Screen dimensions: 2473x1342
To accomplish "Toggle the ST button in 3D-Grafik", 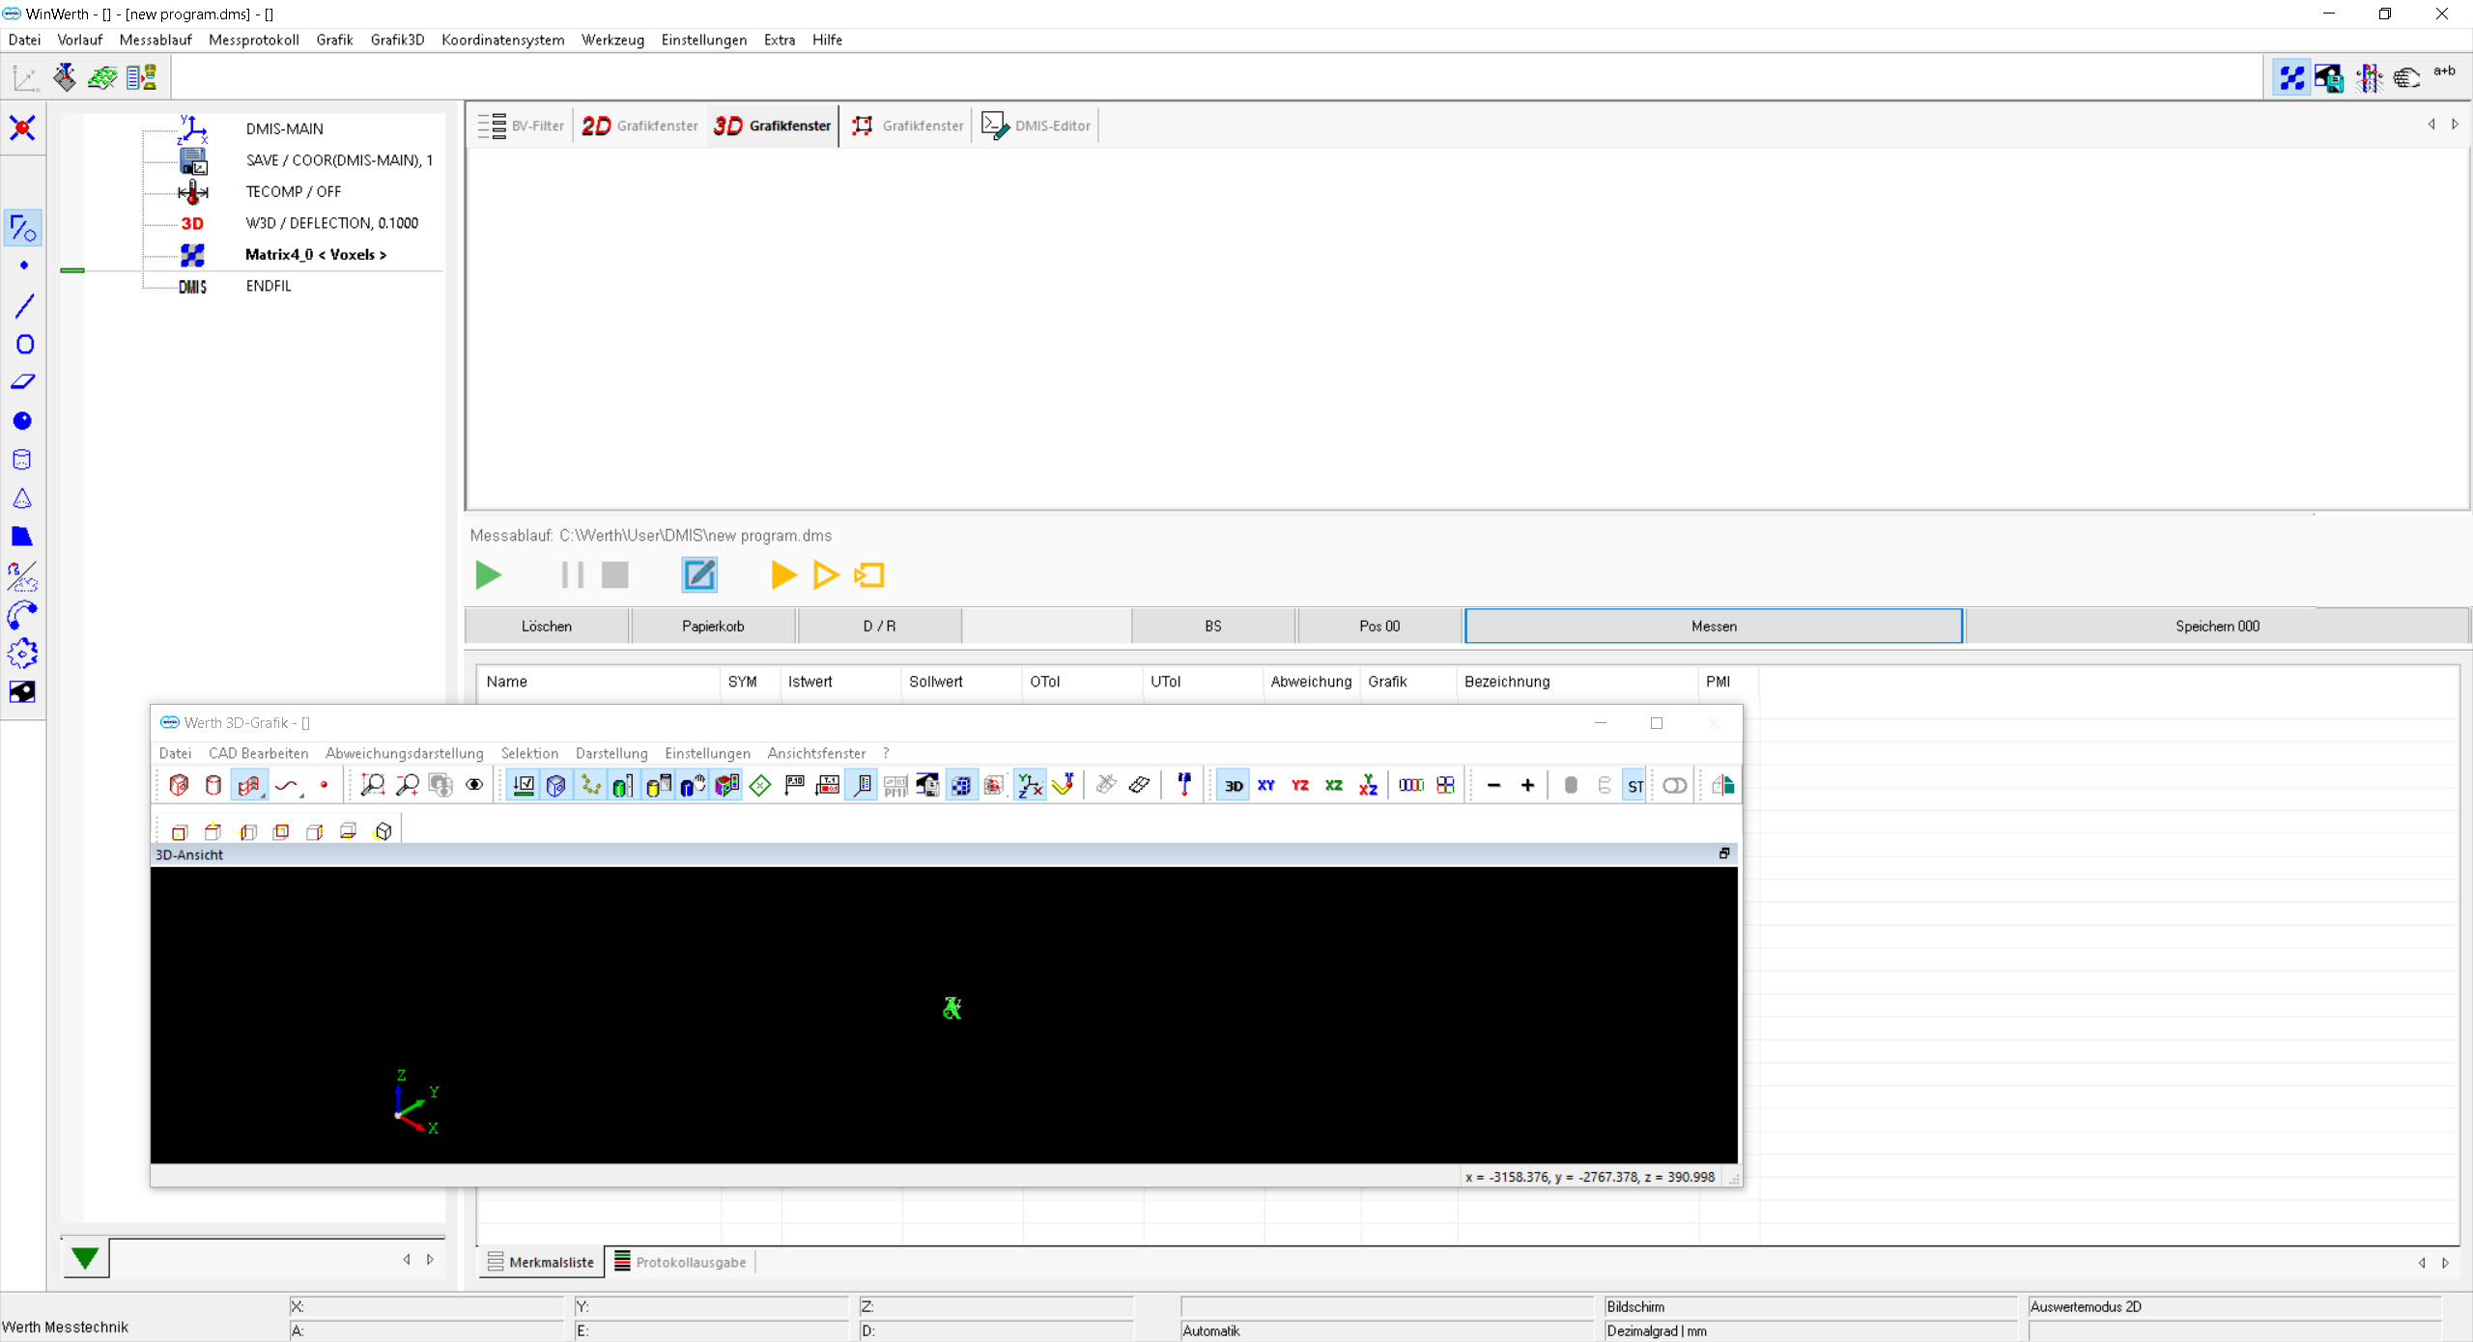I will tap(1634, 786).
